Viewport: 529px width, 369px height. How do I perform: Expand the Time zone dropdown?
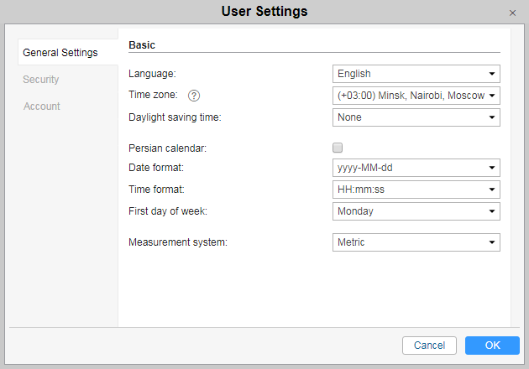click(x=416, y=96)
